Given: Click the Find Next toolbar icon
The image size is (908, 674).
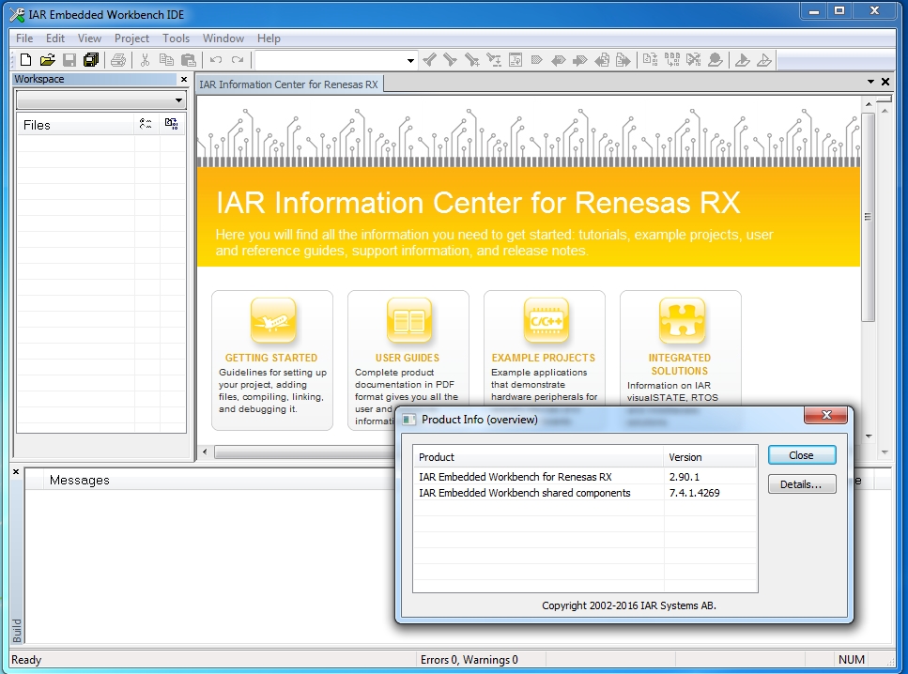Looking at the screenshot, I should click(x=450, y=60).
